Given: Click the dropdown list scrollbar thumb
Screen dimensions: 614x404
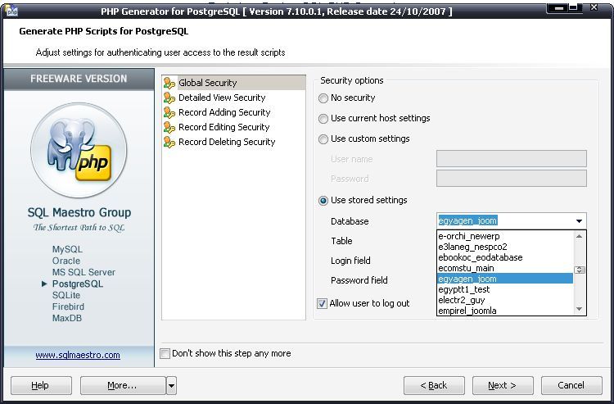Looking at the screenshot, I should pos(579,270).
